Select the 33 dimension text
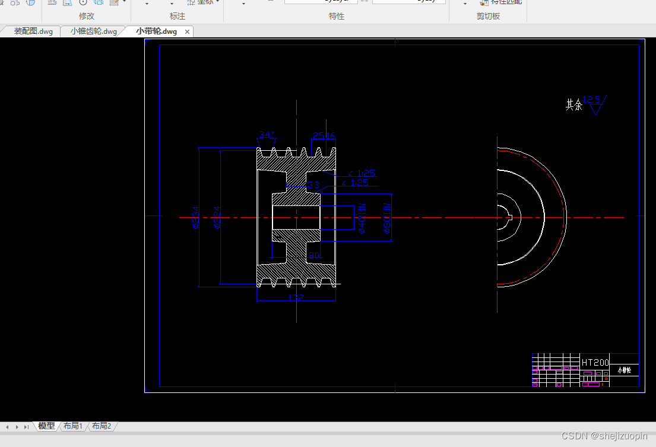Viewport: 656px width, 447px height. 313,185
